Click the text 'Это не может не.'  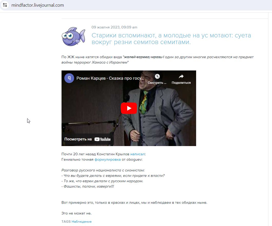(76, 213)
